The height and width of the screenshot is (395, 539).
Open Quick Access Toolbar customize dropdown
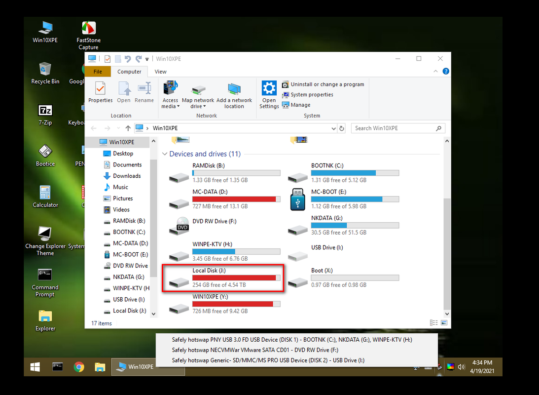(x=147, y=59)
